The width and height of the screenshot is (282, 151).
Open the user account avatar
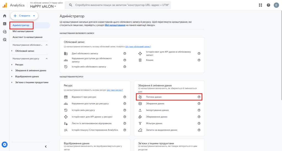(276, 5)
